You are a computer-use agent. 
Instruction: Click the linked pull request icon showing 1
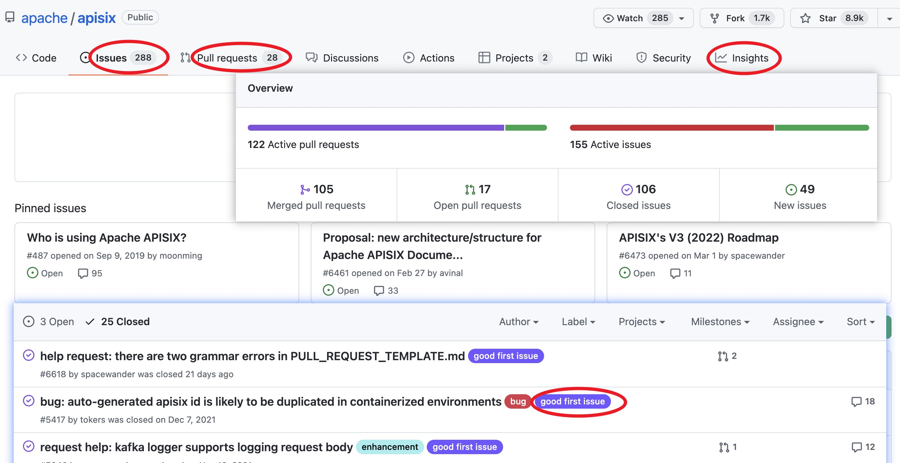(x=724, y=447)
